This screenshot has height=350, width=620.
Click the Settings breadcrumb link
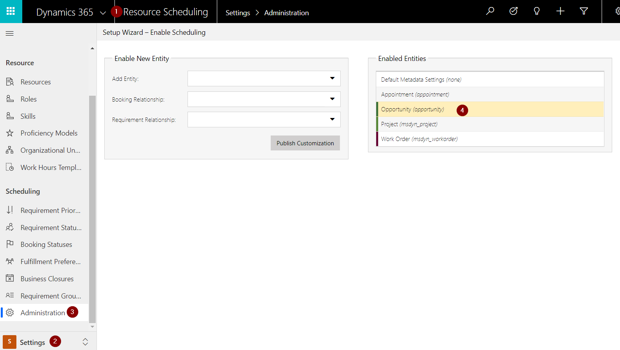point(238,13)
